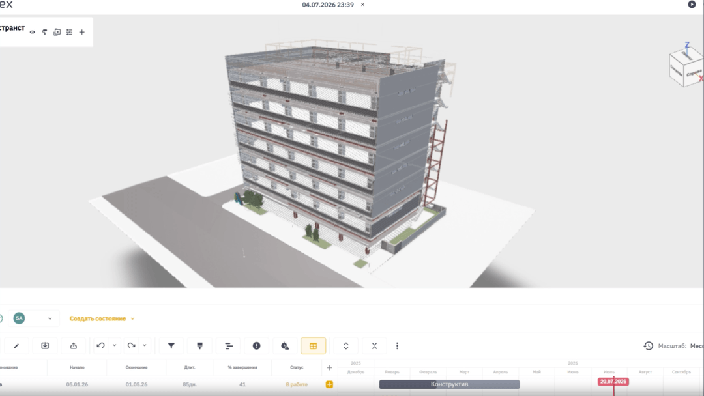Viewport: 704px width, 396px height.
Task: Click the 20.07.2026 timeline date marker
Action: coord(613,382)
